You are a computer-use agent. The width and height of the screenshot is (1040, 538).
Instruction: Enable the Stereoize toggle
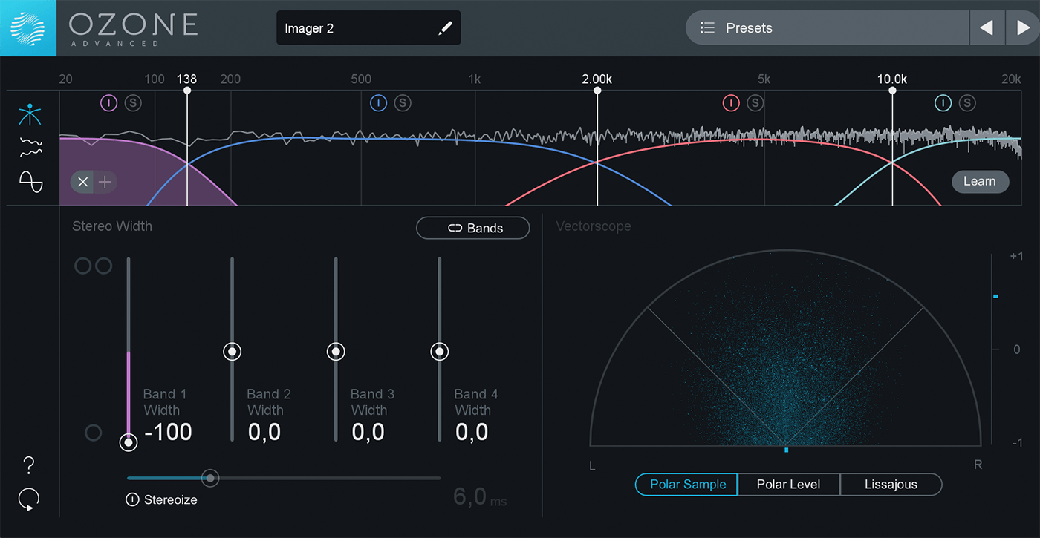pos(132,500)
